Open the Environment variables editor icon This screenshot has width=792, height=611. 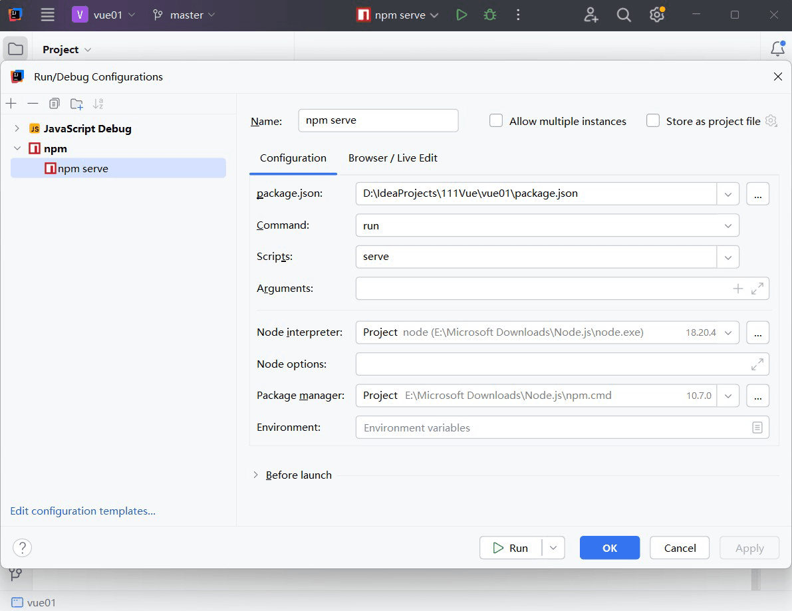[x=757, y=428]
